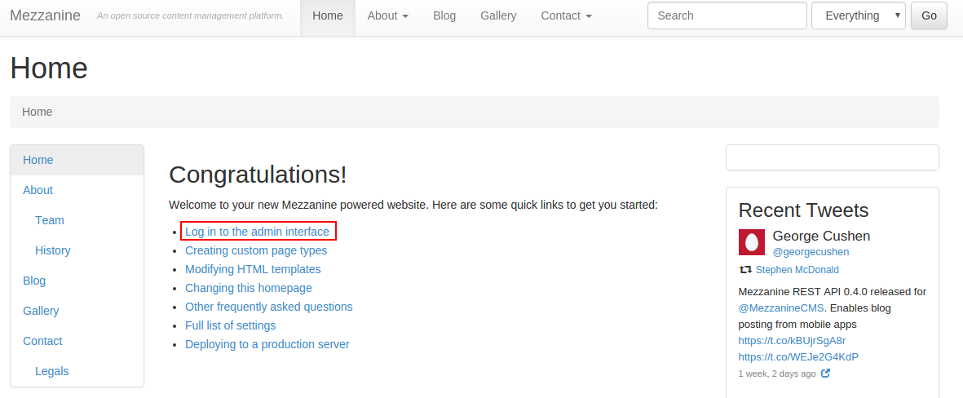Open Gallery in the left sidebar
The height and width of the screenshot is (398, 963).
(77, 310)
